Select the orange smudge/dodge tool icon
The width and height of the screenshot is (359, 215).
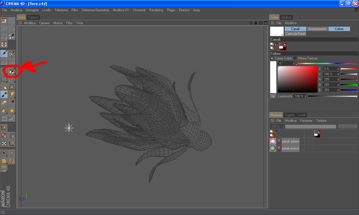[12, 95]
